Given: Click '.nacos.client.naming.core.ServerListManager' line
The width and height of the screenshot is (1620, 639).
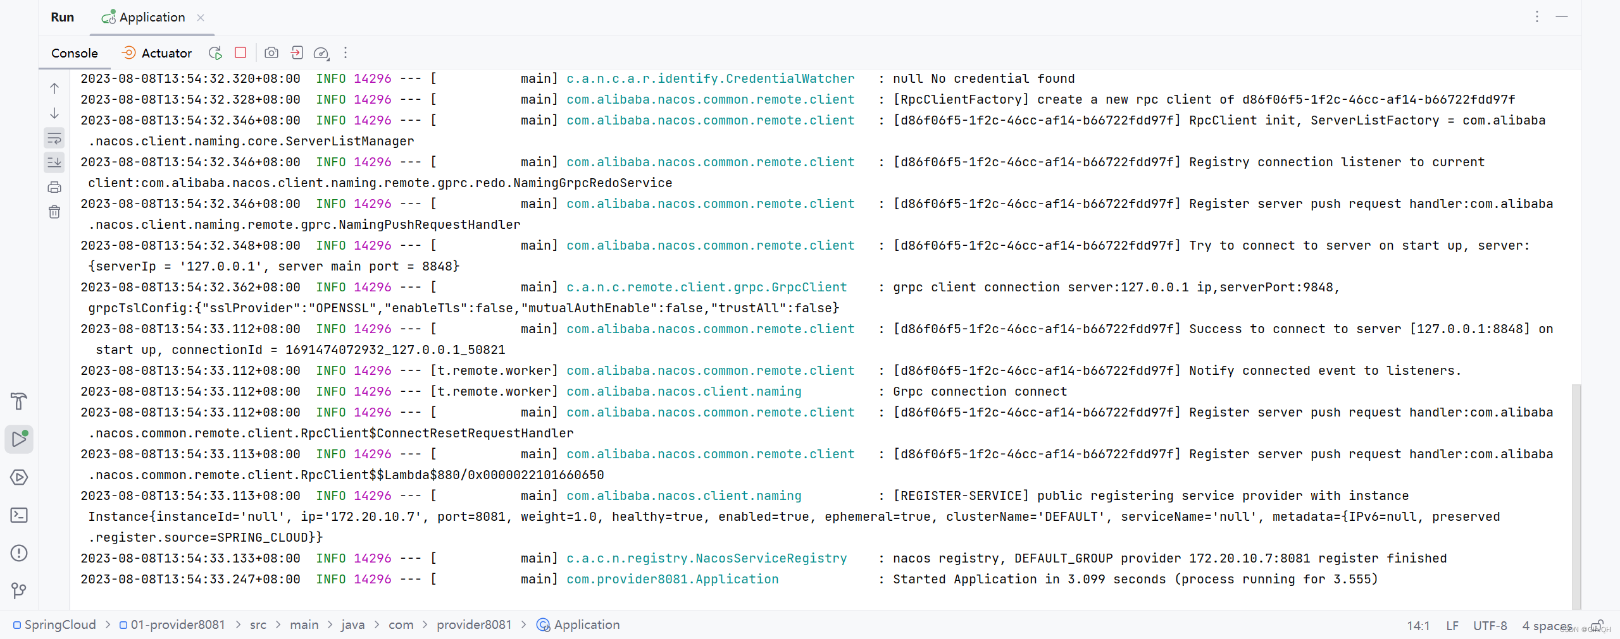Looking at the screenshot, I should (x=251, y=141).
